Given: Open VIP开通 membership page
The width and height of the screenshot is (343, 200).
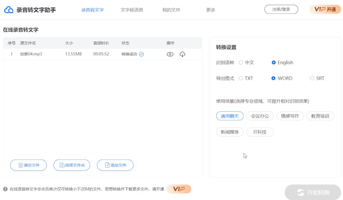Looking at the screenshot, I should pos(325,9).
